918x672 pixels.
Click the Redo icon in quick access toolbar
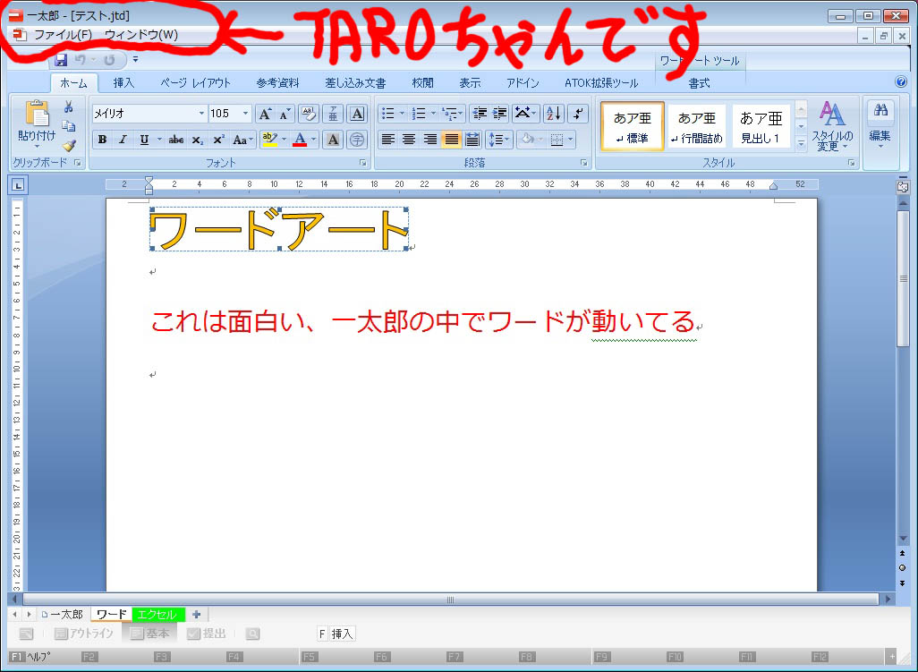click(109, 60)
